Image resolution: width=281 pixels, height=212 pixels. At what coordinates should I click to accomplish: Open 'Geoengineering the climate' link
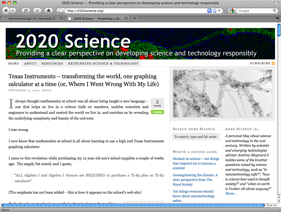tap(195, 180)
